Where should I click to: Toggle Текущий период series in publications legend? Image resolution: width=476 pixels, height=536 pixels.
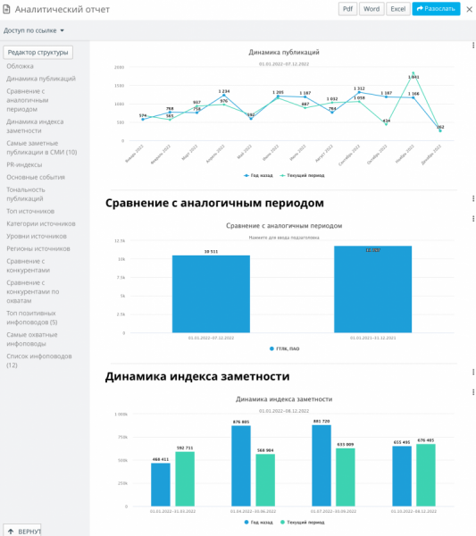coord(302,175)
